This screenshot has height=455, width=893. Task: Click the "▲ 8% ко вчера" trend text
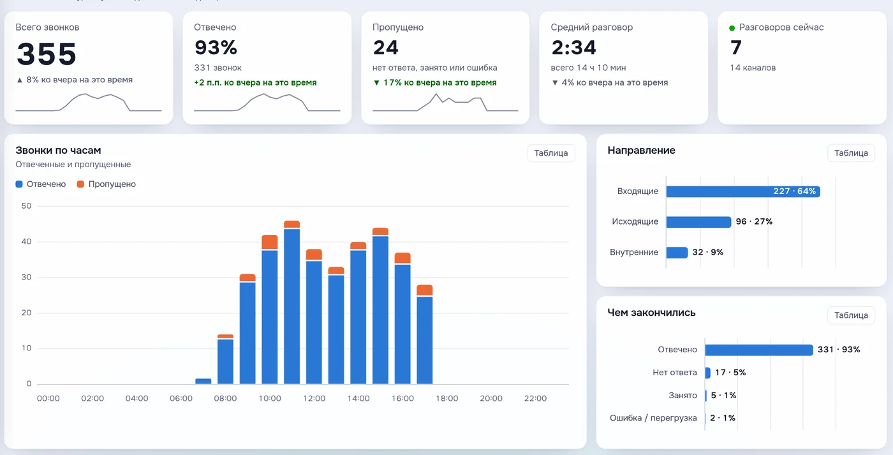[x=74, y=80]
